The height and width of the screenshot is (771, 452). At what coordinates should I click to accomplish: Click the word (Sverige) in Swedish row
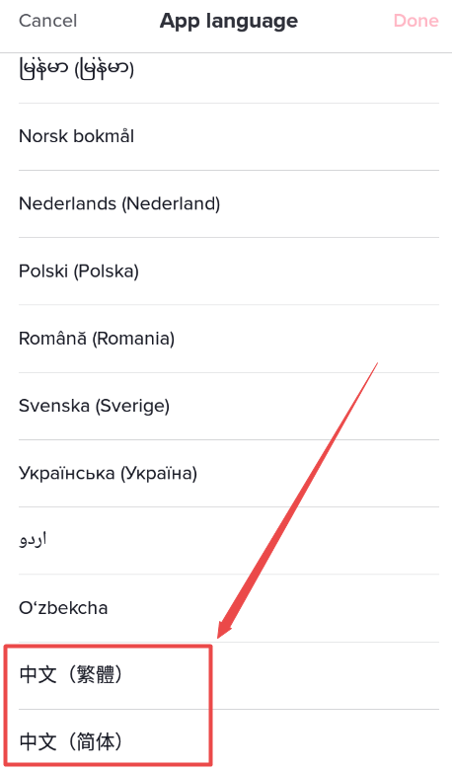[x=132, y=407]
